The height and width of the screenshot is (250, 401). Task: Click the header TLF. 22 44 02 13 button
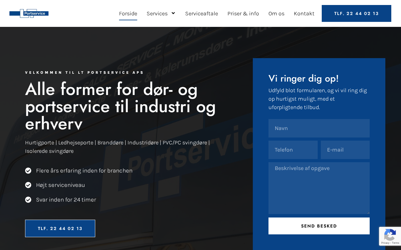357,13
